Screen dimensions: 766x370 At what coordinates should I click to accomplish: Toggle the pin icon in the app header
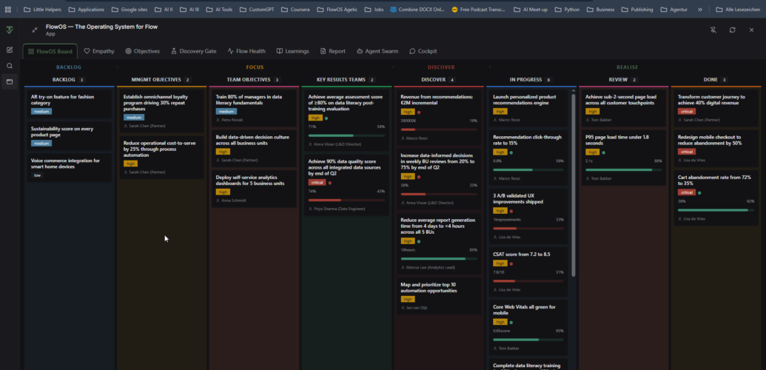[x=713, y=30]
